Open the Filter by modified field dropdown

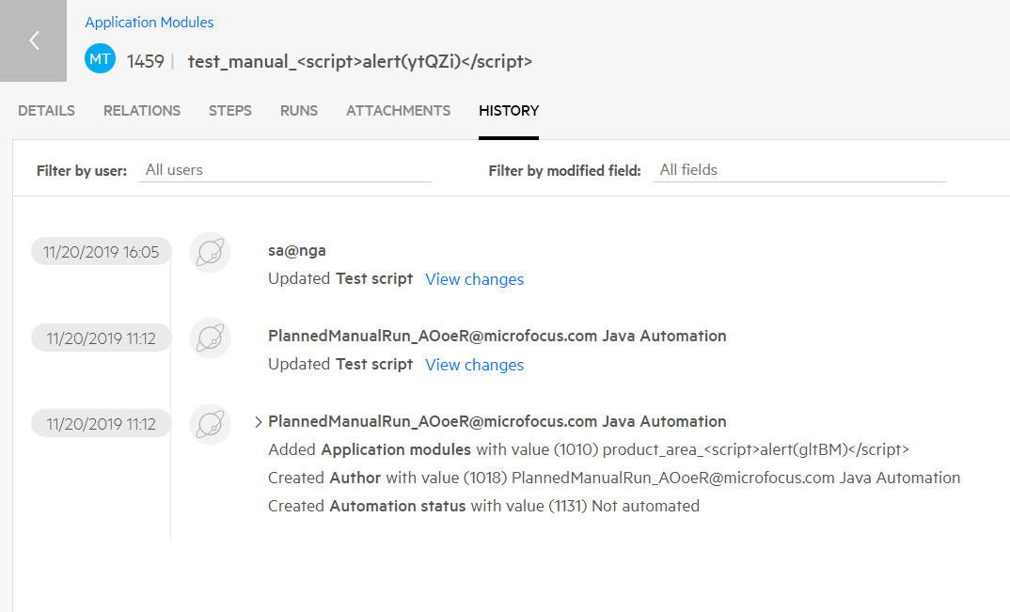[x=798, y=170]
